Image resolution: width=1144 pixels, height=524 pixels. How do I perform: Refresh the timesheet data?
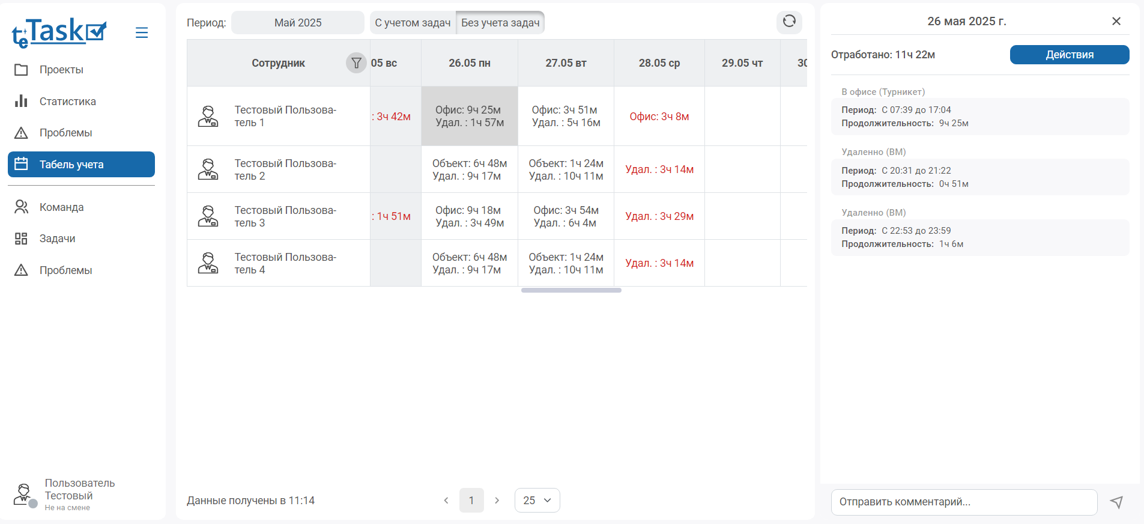pyautogui.click(x=789, y=22)
